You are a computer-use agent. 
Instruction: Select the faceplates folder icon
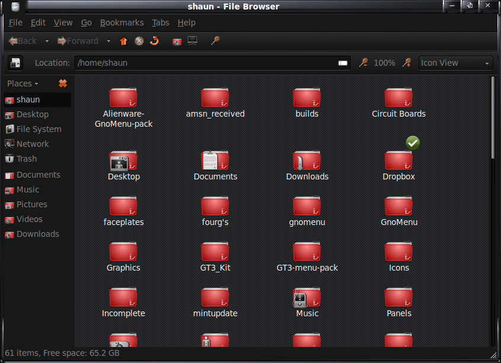point(123,206)
